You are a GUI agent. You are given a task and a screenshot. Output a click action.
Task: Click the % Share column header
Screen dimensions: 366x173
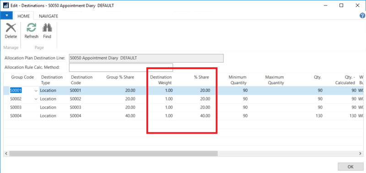click(x=201, y=77)
